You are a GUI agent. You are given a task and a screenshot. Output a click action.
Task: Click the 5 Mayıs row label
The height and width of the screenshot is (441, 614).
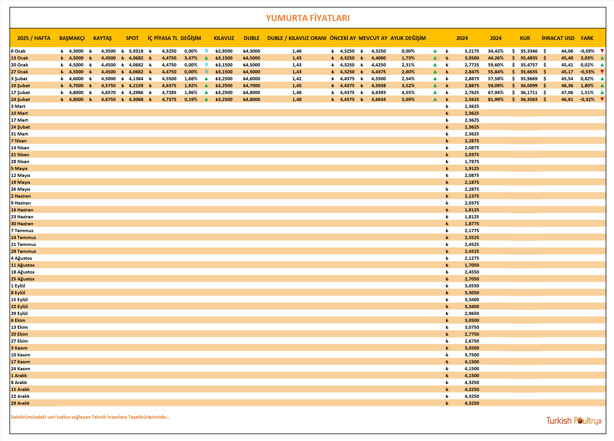click(x=19, y=168)
